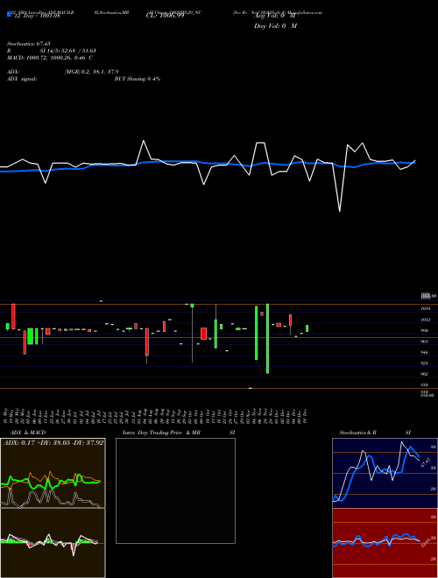Open the MACD histogram chart below ADX
Image resolution: width=438 pixels, height=578 pixels.
point(53,543)
